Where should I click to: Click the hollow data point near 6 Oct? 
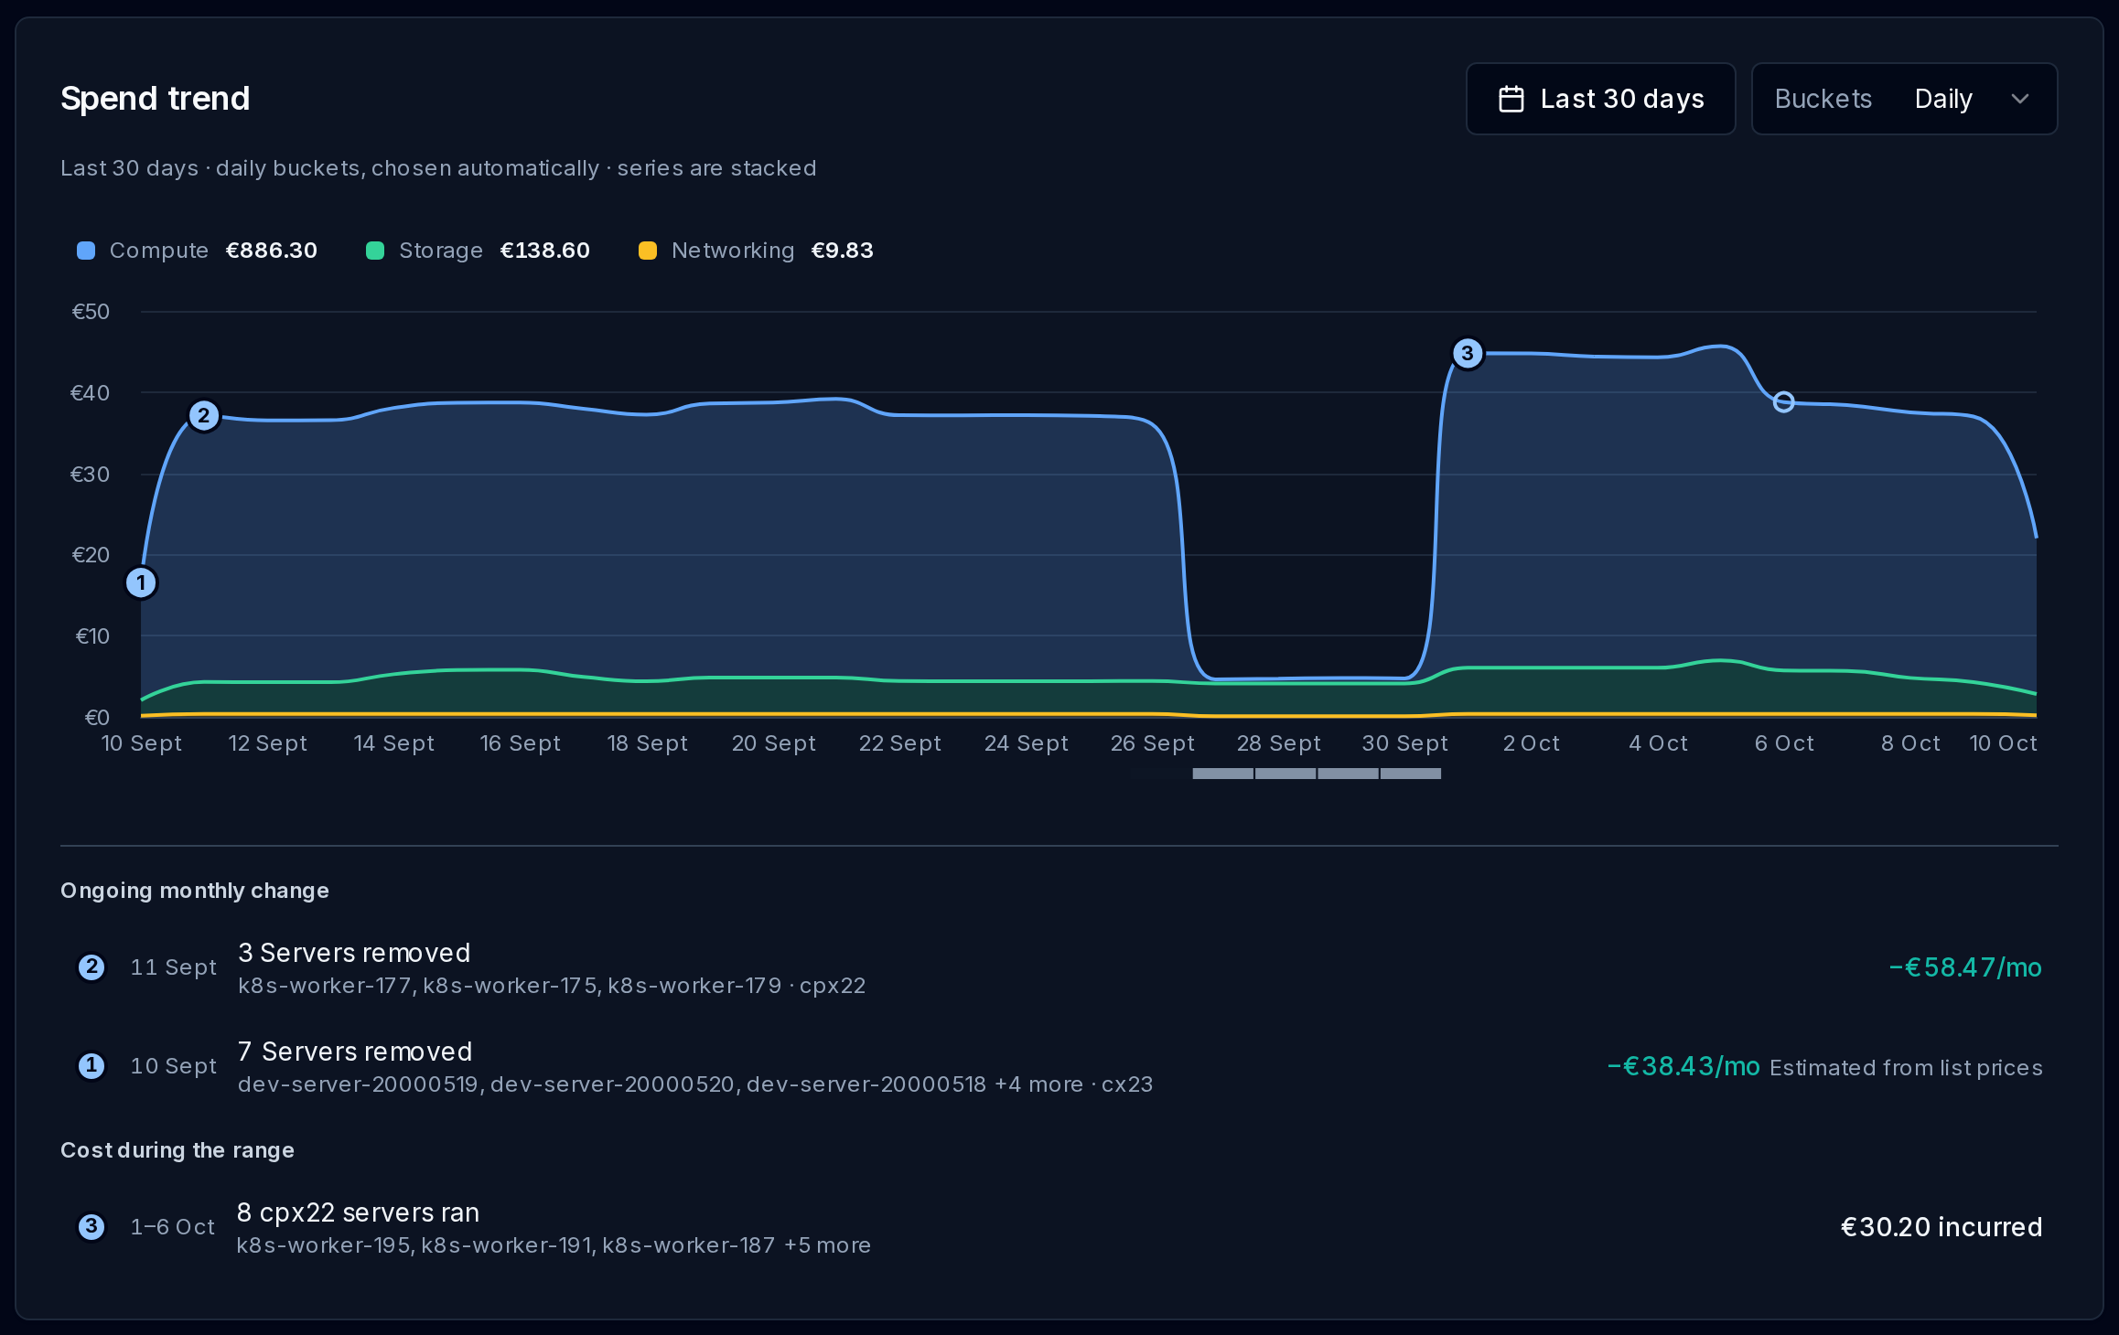(x=1783, y=401)
